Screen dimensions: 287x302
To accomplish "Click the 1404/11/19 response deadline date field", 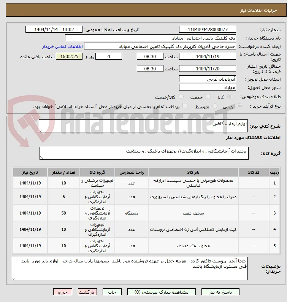I will point(208,56).
